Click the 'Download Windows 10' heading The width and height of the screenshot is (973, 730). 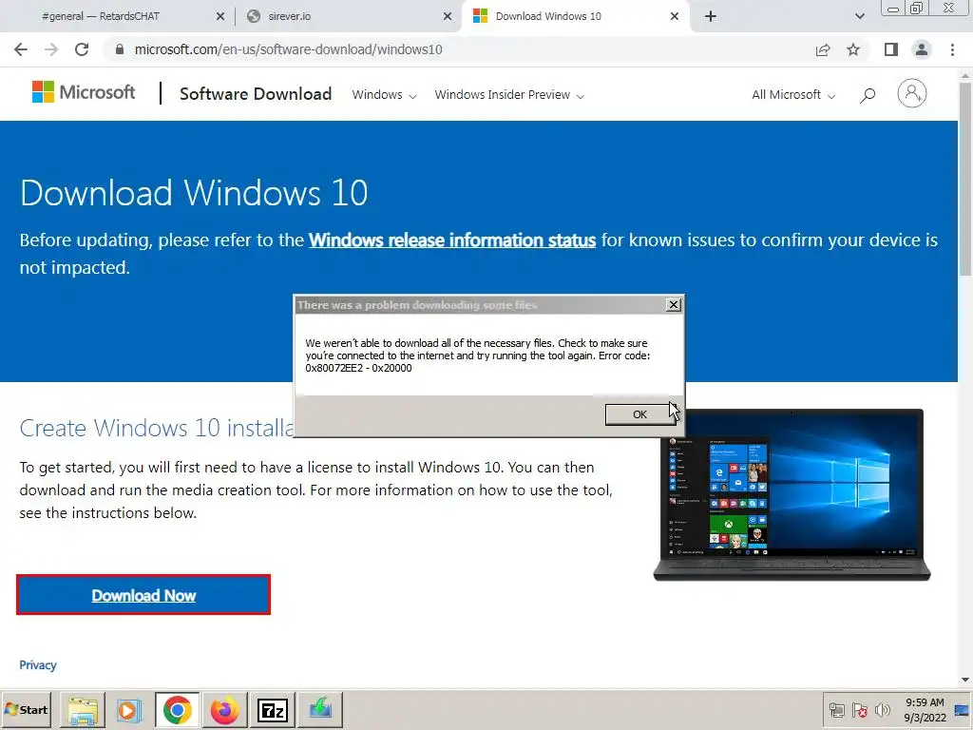click(194, 192)
